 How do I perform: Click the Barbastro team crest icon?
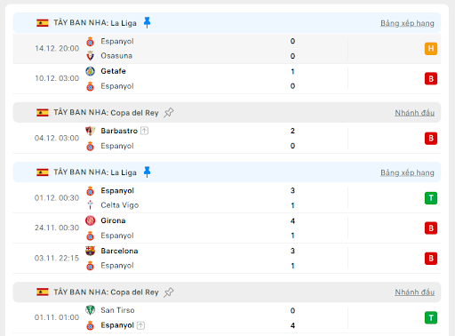pos(90,131)
